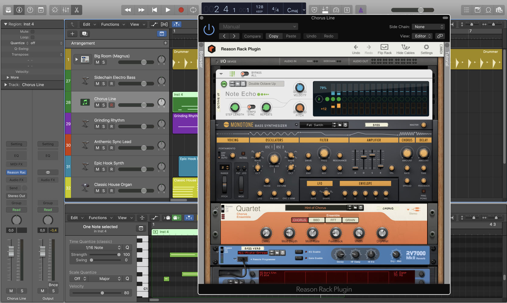Viewport: 507px width, 303px height.
Task: Open the Side Chain dropdown set to None
Action: click(428, 27)
